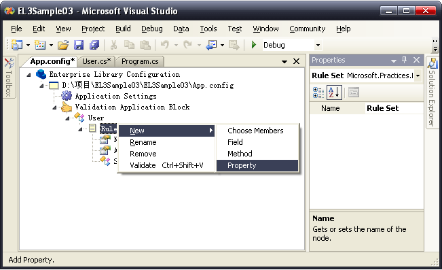
Task: Edit the Name property value Rule Set
Action: (394, 108)
